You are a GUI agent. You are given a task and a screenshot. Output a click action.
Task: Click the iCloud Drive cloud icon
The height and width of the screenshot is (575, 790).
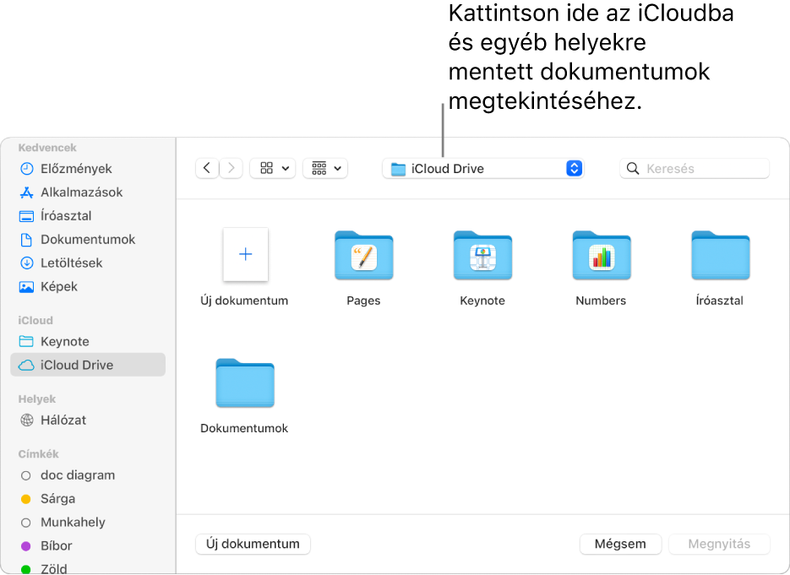(26, 365)
